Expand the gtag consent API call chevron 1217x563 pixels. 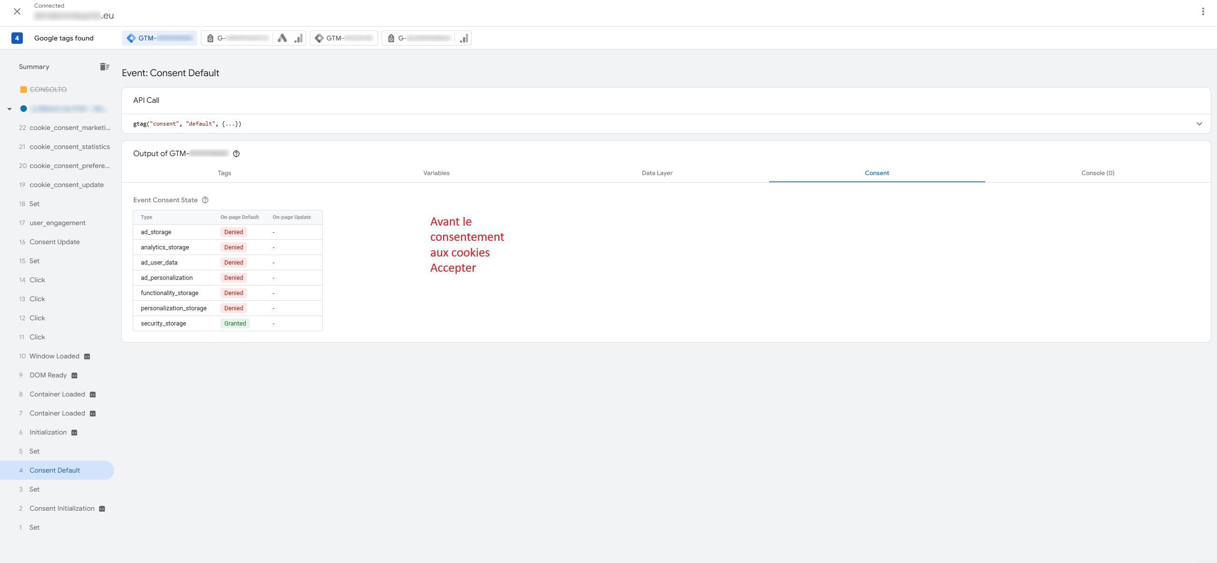(x=1199, y=124)
